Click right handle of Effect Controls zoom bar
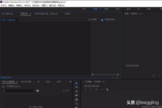Viewport: 162px width, 108px height. pyautogui.click(x=118, y=75)
